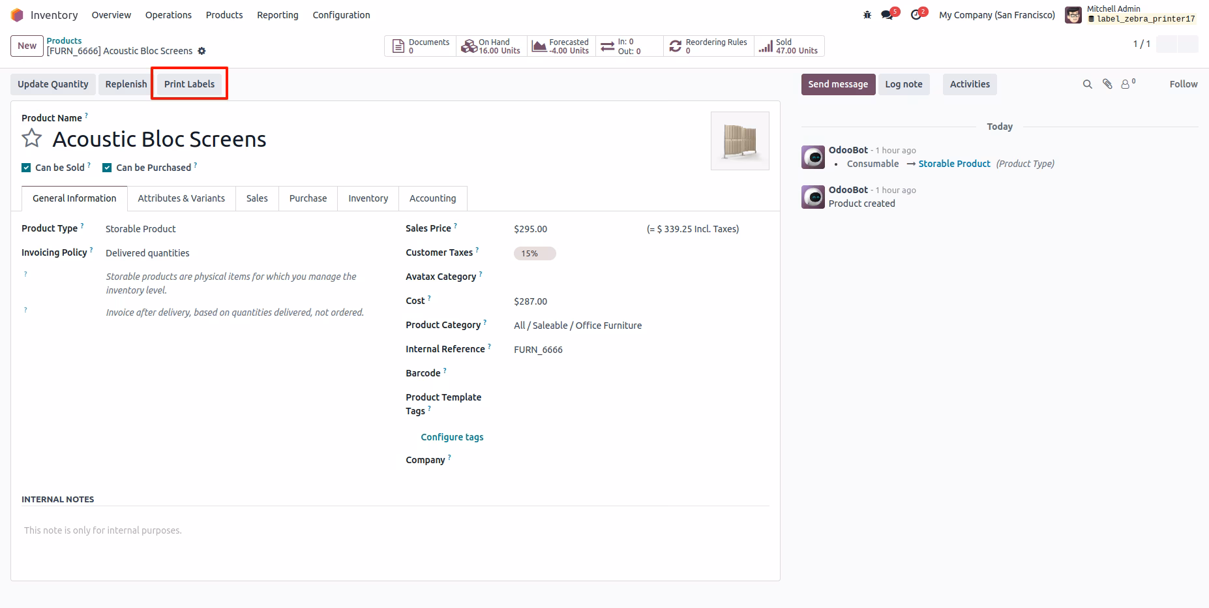Image resolution: width=1209 pixels, height=608 pixels.
Task: Click the Print Labels button
Action: [x=189, y=84]
